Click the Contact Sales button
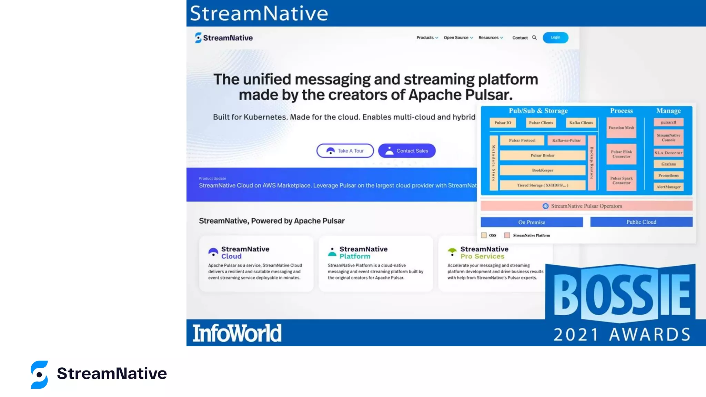Viewport: 706px width, 397px height. point(407,151)
